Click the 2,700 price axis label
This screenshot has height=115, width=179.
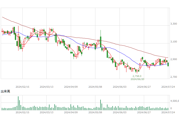point(174,77)
